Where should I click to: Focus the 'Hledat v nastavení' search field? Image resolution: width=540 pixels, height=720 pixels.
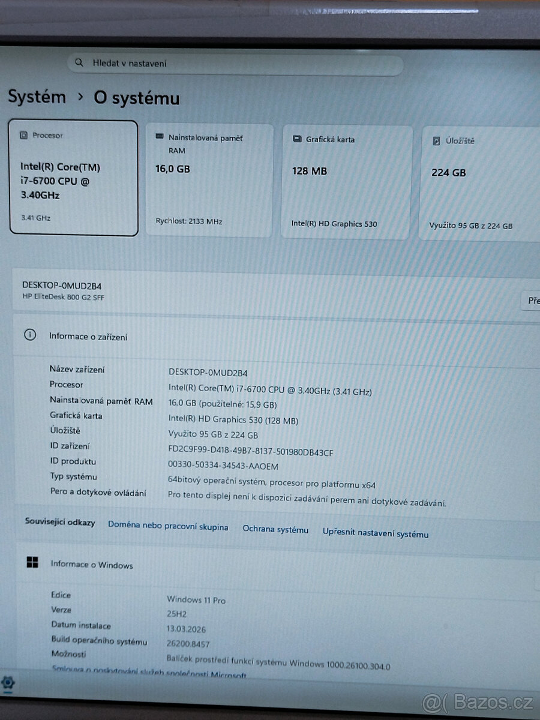coord(235,64)
